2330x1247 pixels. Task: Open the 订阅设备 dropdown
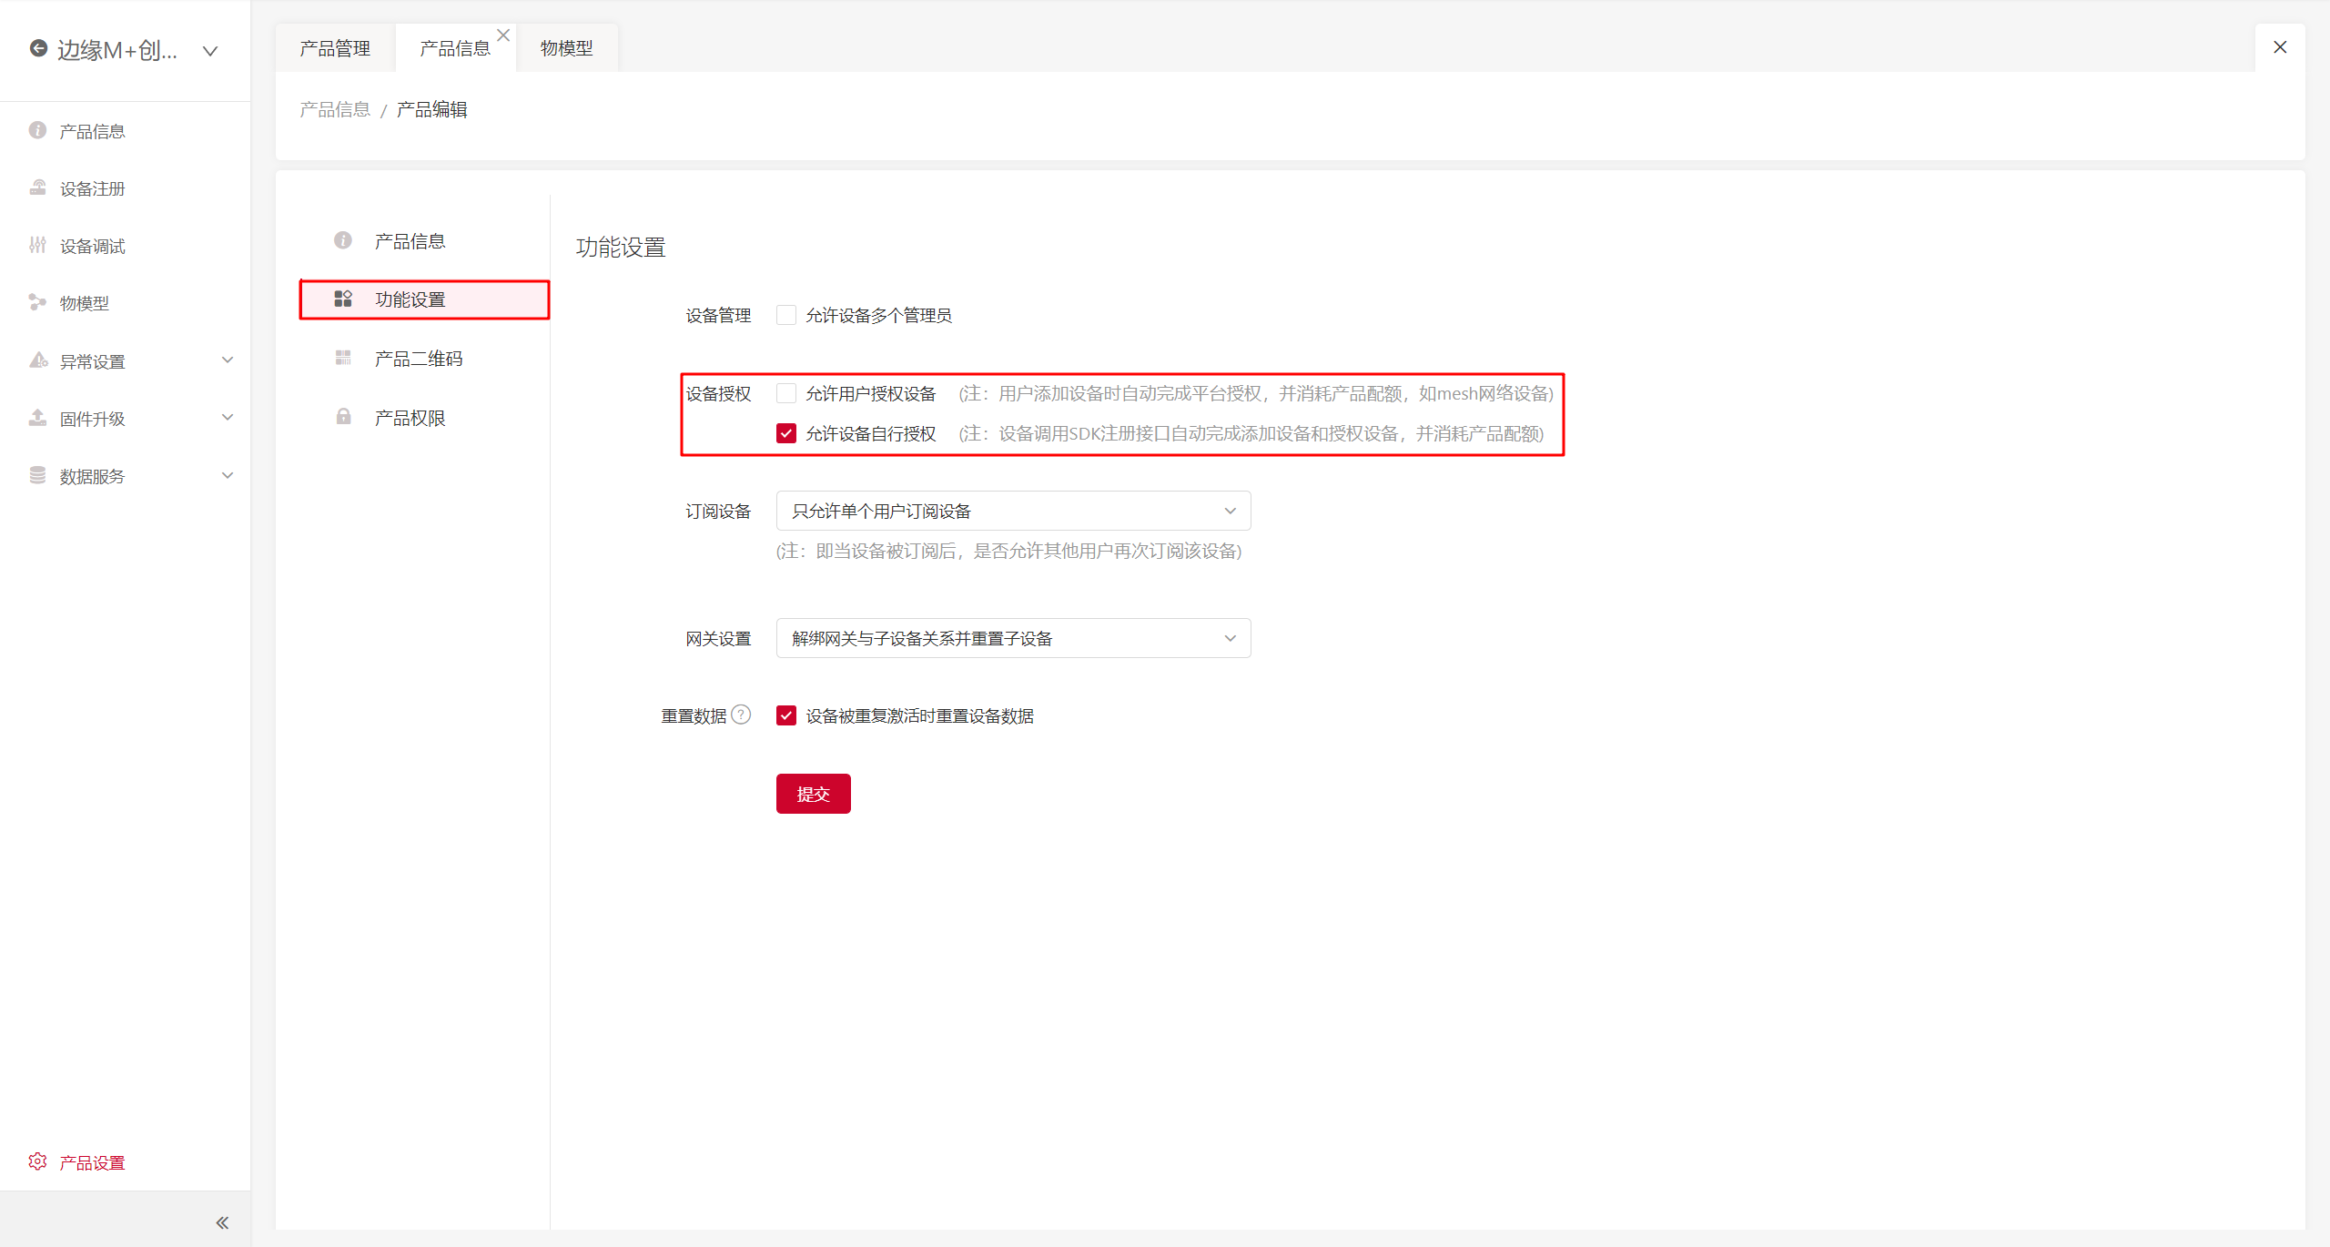coord(1013,511)
